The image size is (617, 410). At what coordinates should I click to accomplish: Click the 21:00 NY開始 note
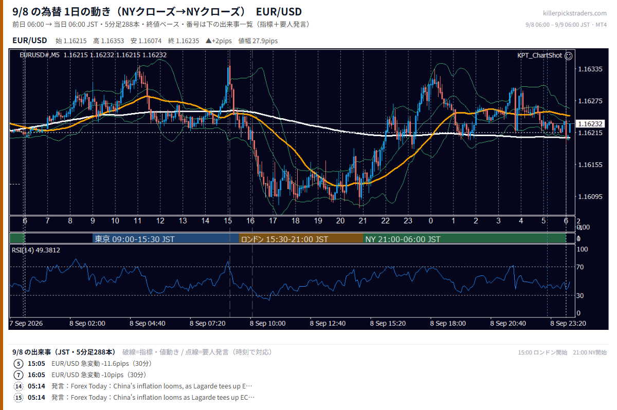click(590, 352)
